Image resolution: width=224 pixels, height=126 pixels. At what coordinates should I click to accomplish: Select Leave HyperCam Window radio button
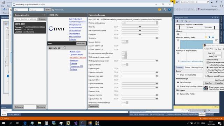[208, 67]
